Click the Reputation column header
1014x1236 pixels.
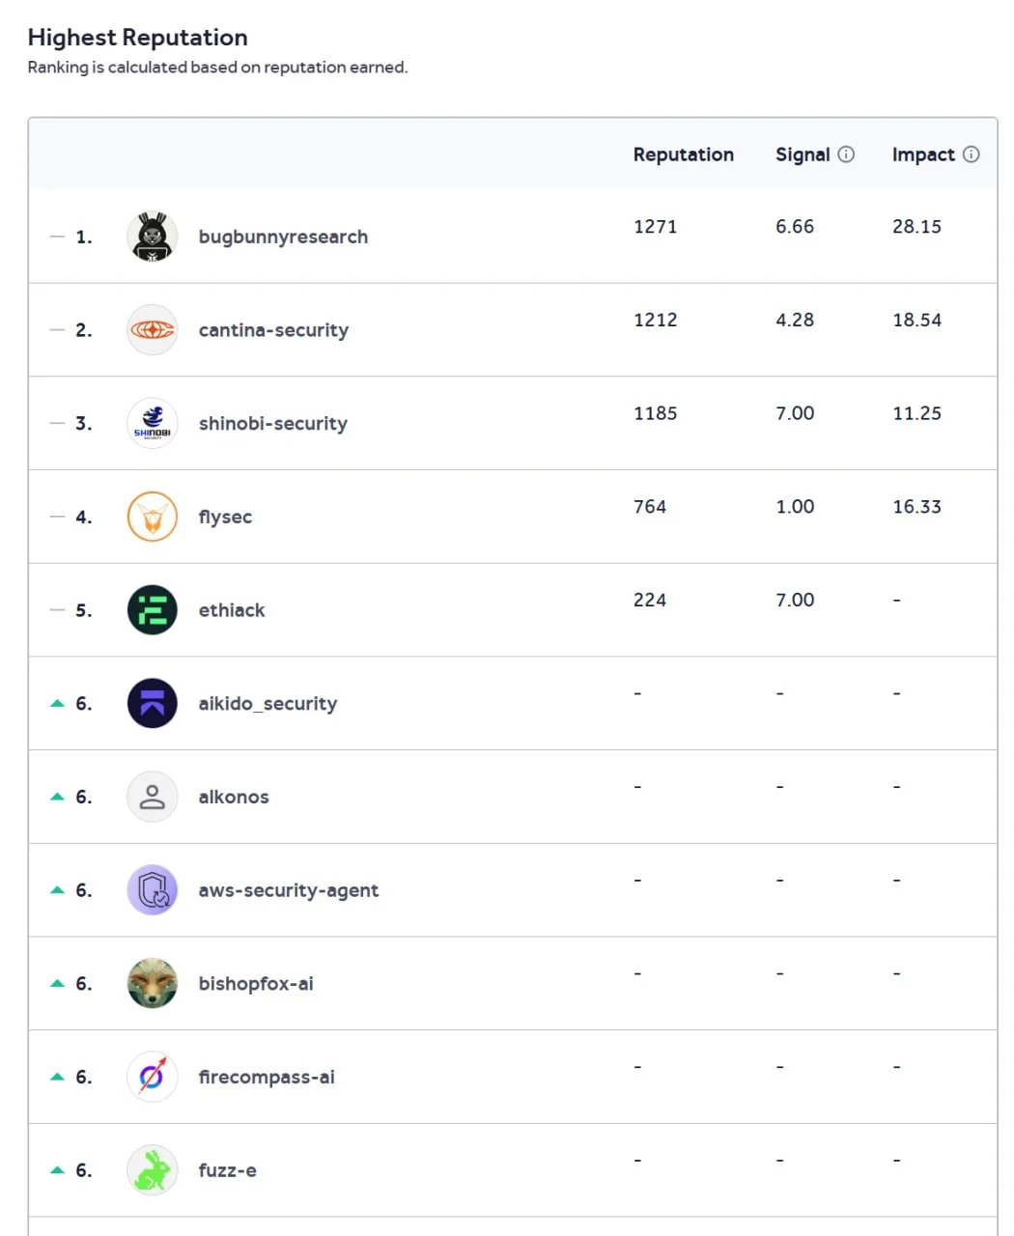(x=684, y=154)
